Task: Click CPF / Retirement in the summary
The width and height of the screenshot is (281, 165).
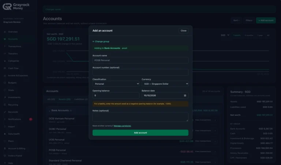Action: tap(239, 158)
